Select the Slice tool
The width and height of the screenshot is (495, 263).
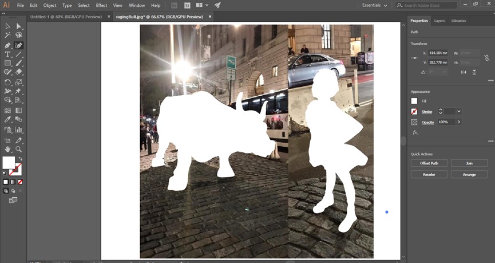point(19,140)
